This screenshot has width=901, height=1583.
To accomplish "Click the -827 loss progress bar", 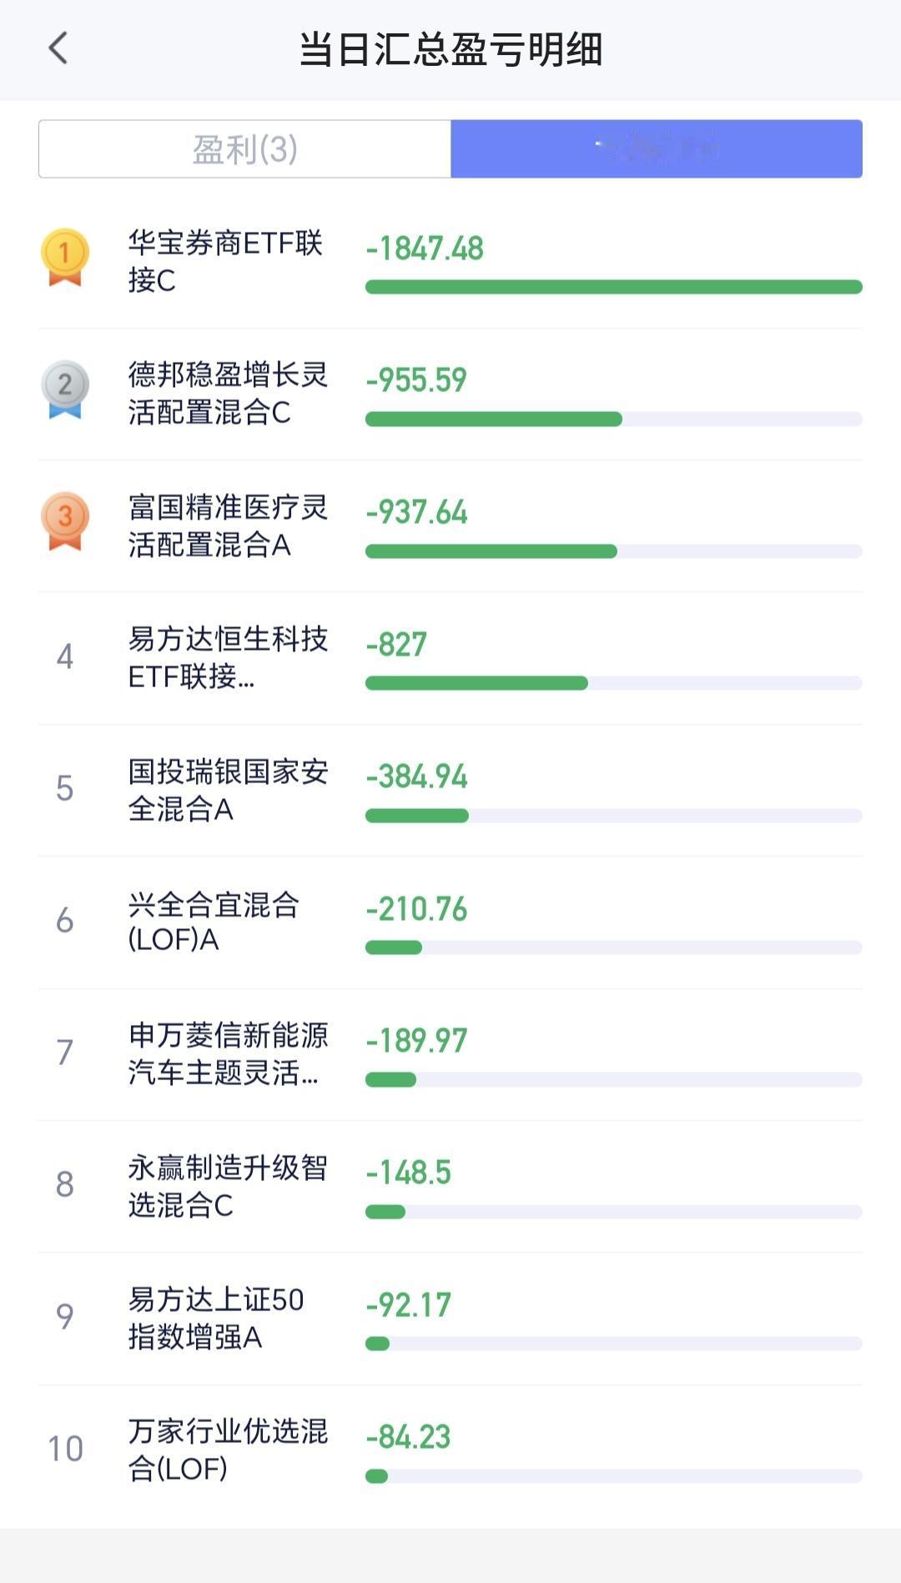I will tap(614, 683).
